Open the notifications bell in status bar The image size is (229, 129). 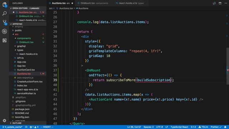[225, 127]
